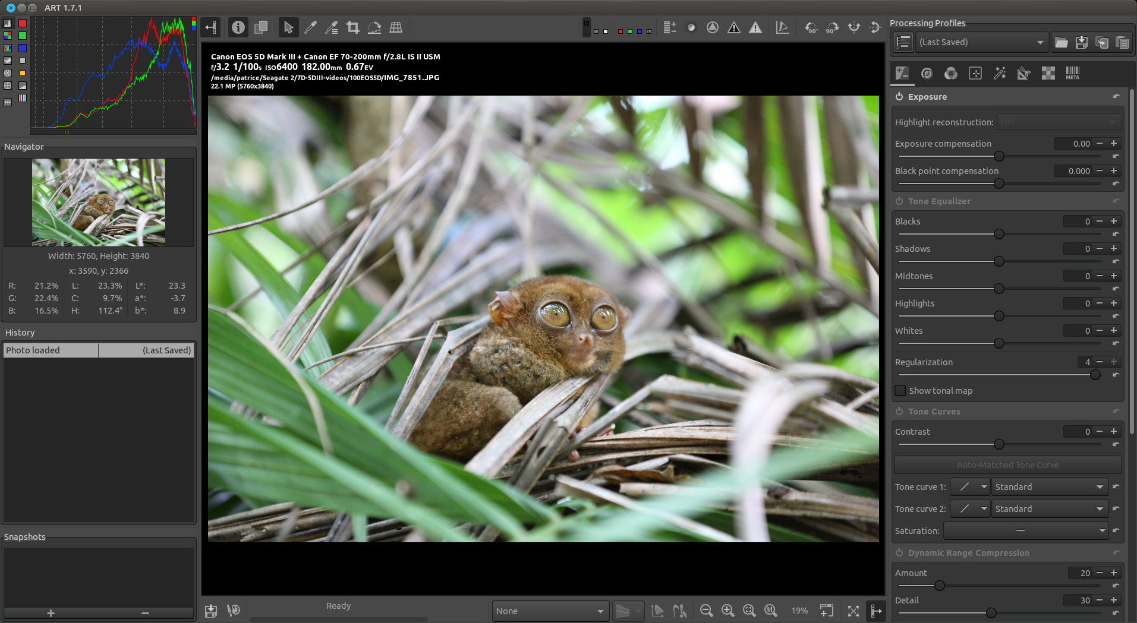The height and width of the screenshot is (623, 1137).
Task: Select the Crop tool
Action: point(353,27)
